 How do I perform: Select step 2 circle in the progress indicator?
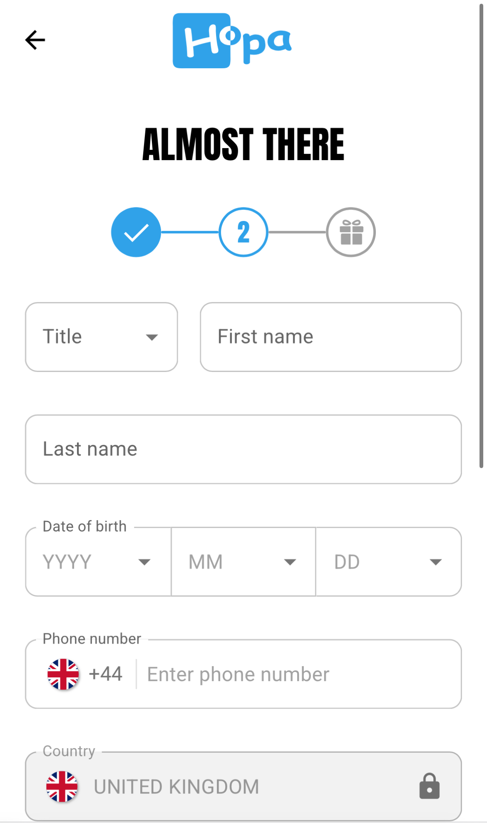pyautogui.click(x=243, y=232)
